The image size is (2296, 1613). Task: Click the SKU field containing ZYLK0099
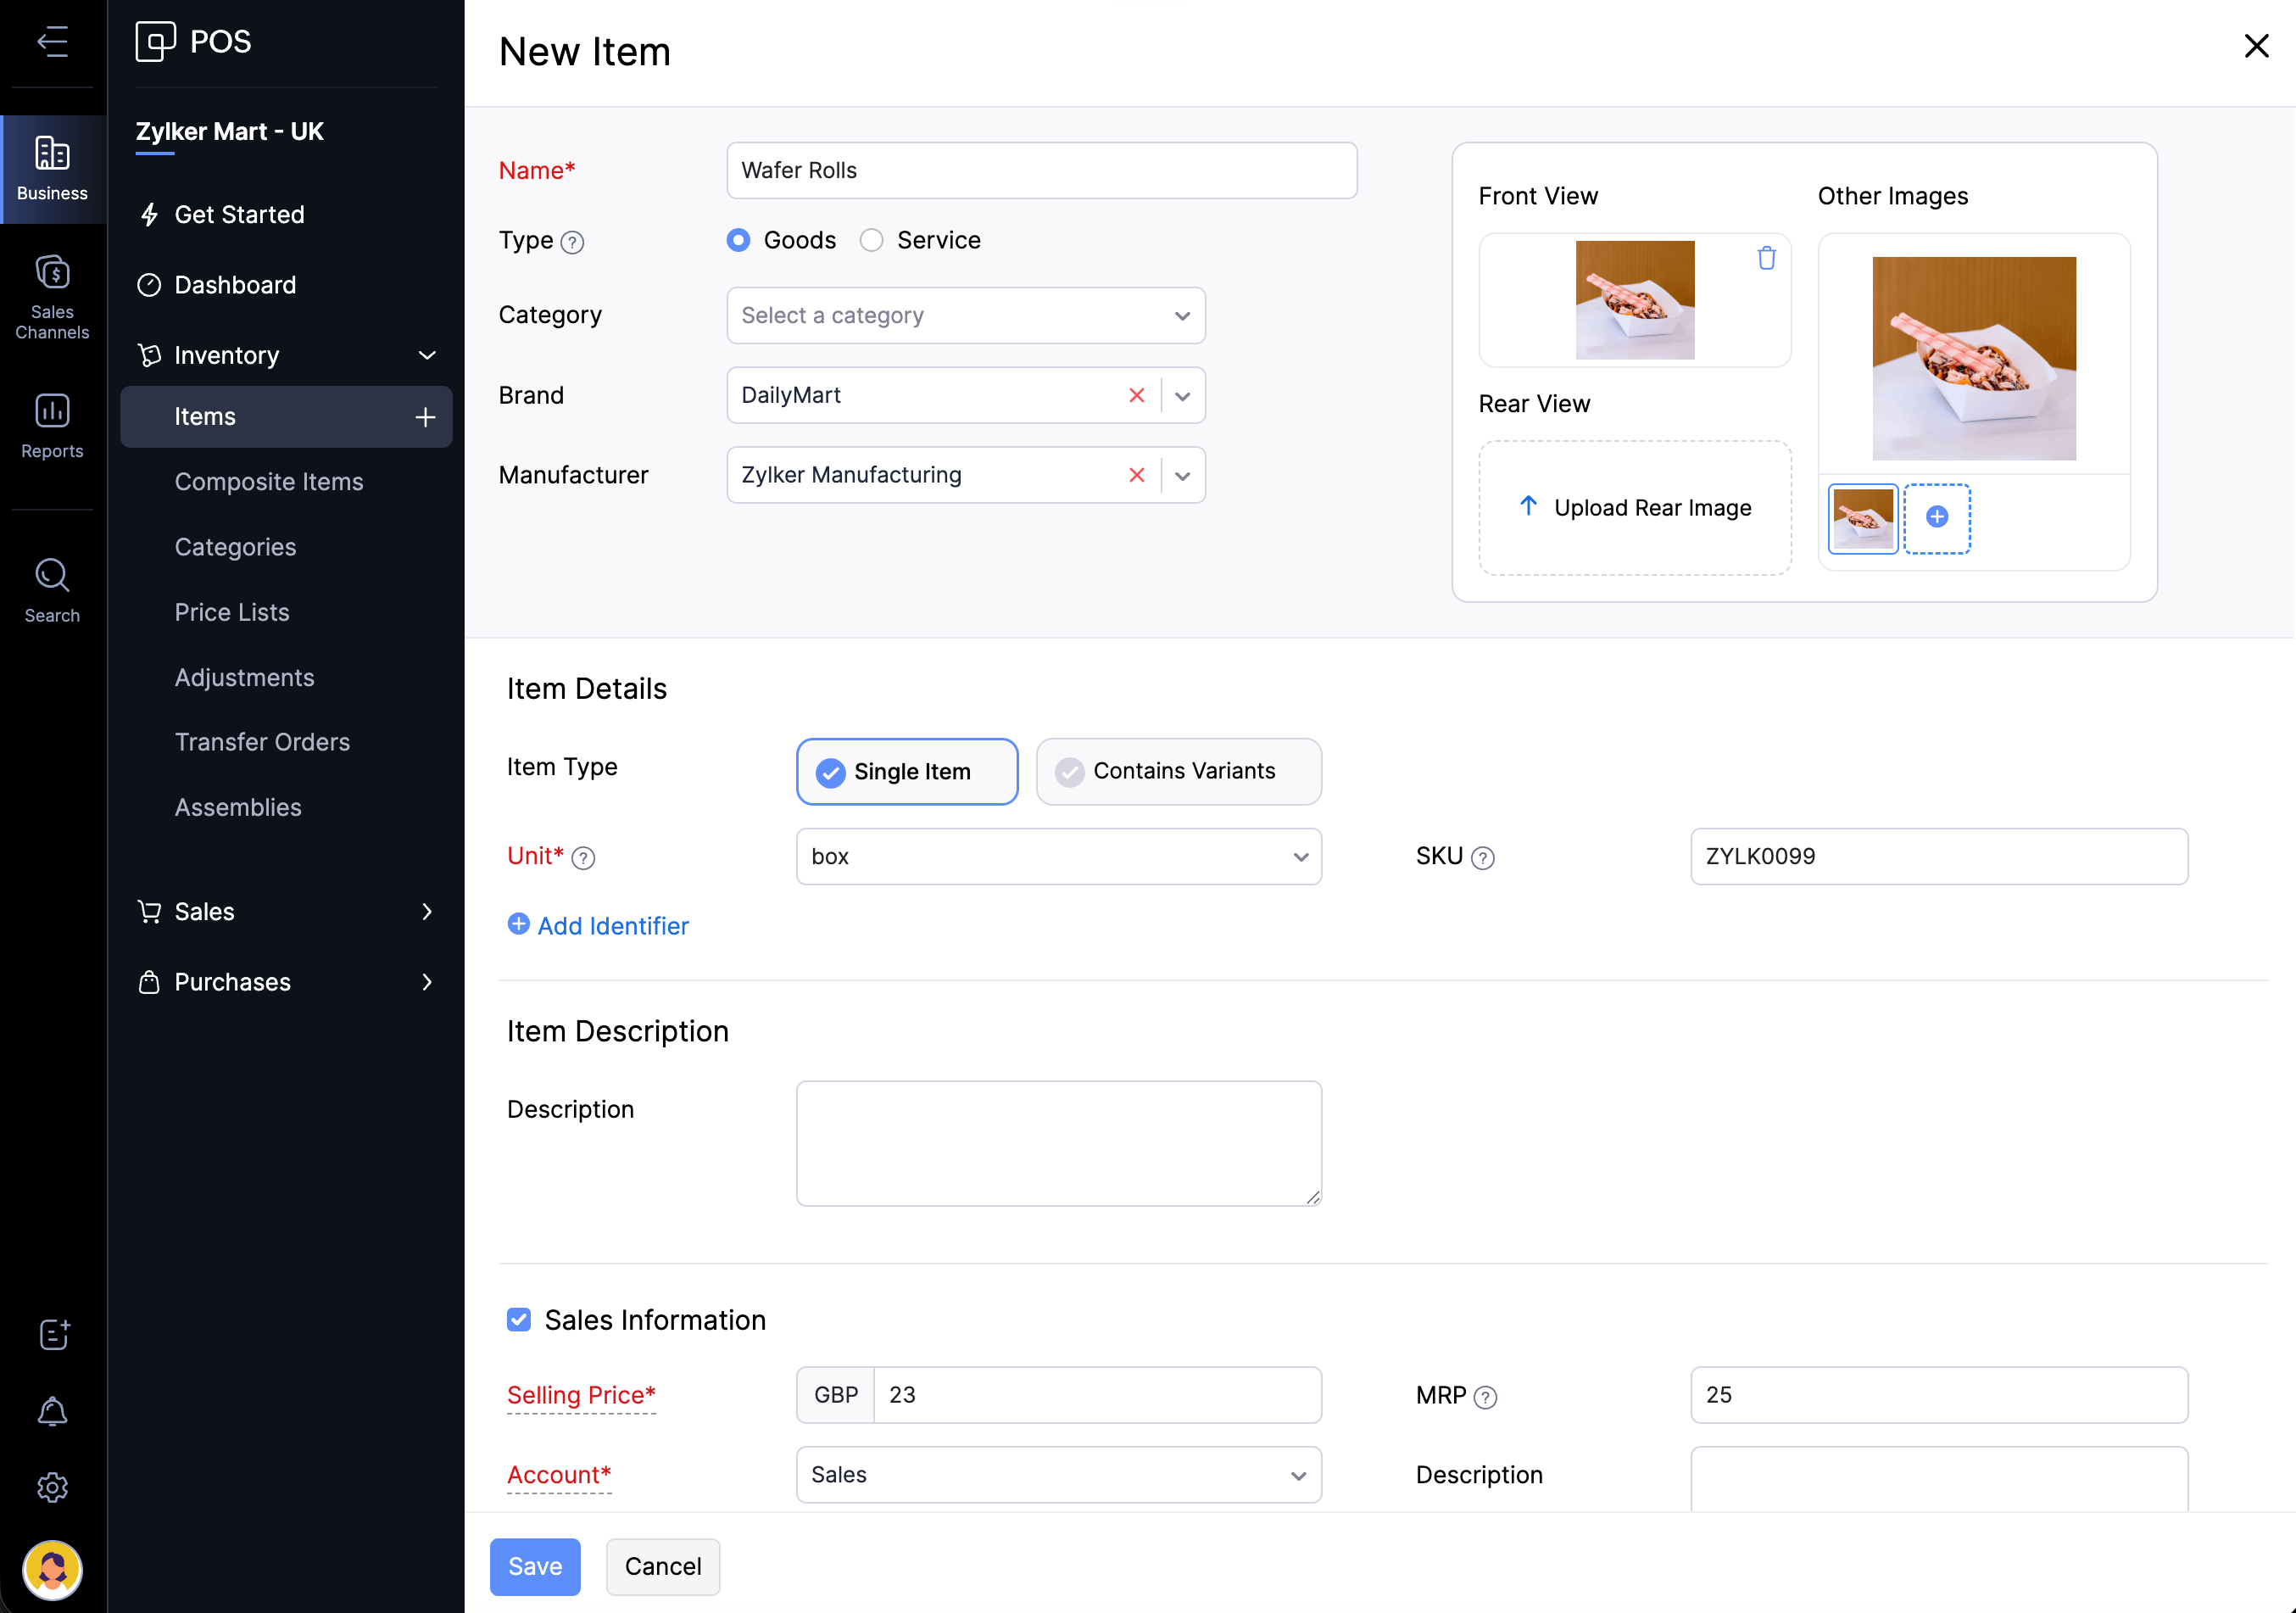coord(1939,856)
